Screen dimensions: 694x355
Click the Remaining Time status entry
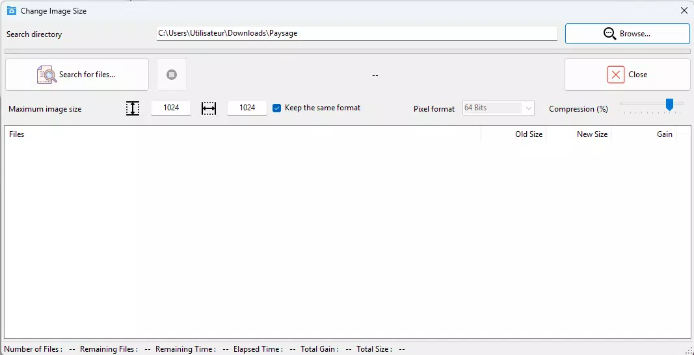pyautogui.click(x=192, y=349)
